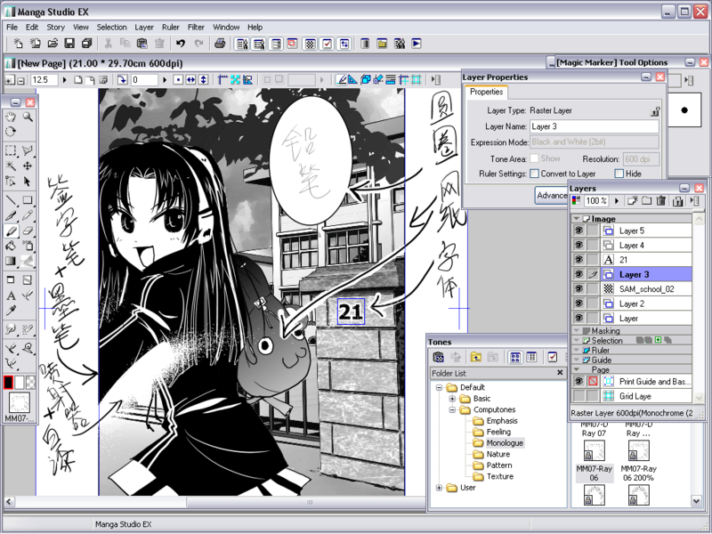This screenshot has height=534, width=712.
Task: Close the Folder List pane
Action: point(560,373)
